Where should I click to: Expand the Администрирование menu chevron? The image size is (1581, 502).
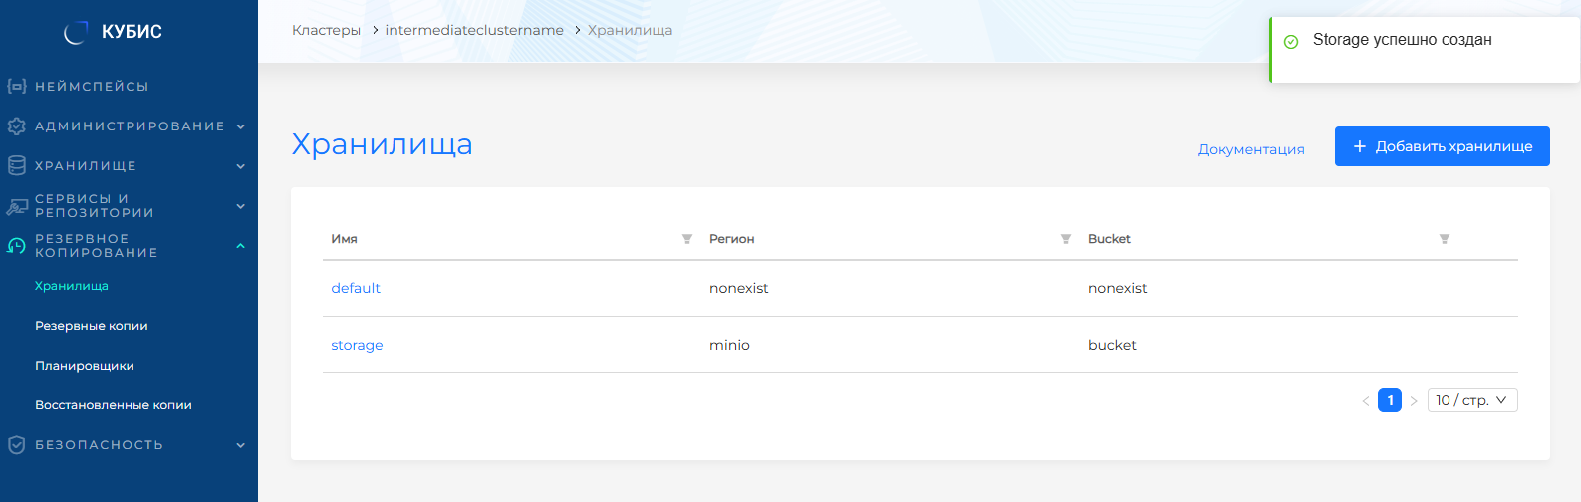click(x=240, y=126)
